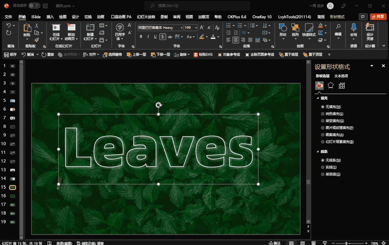This screenshot has width=389, height=245.
Task: Click the Save button in quick toolbar
Action: 10,55
